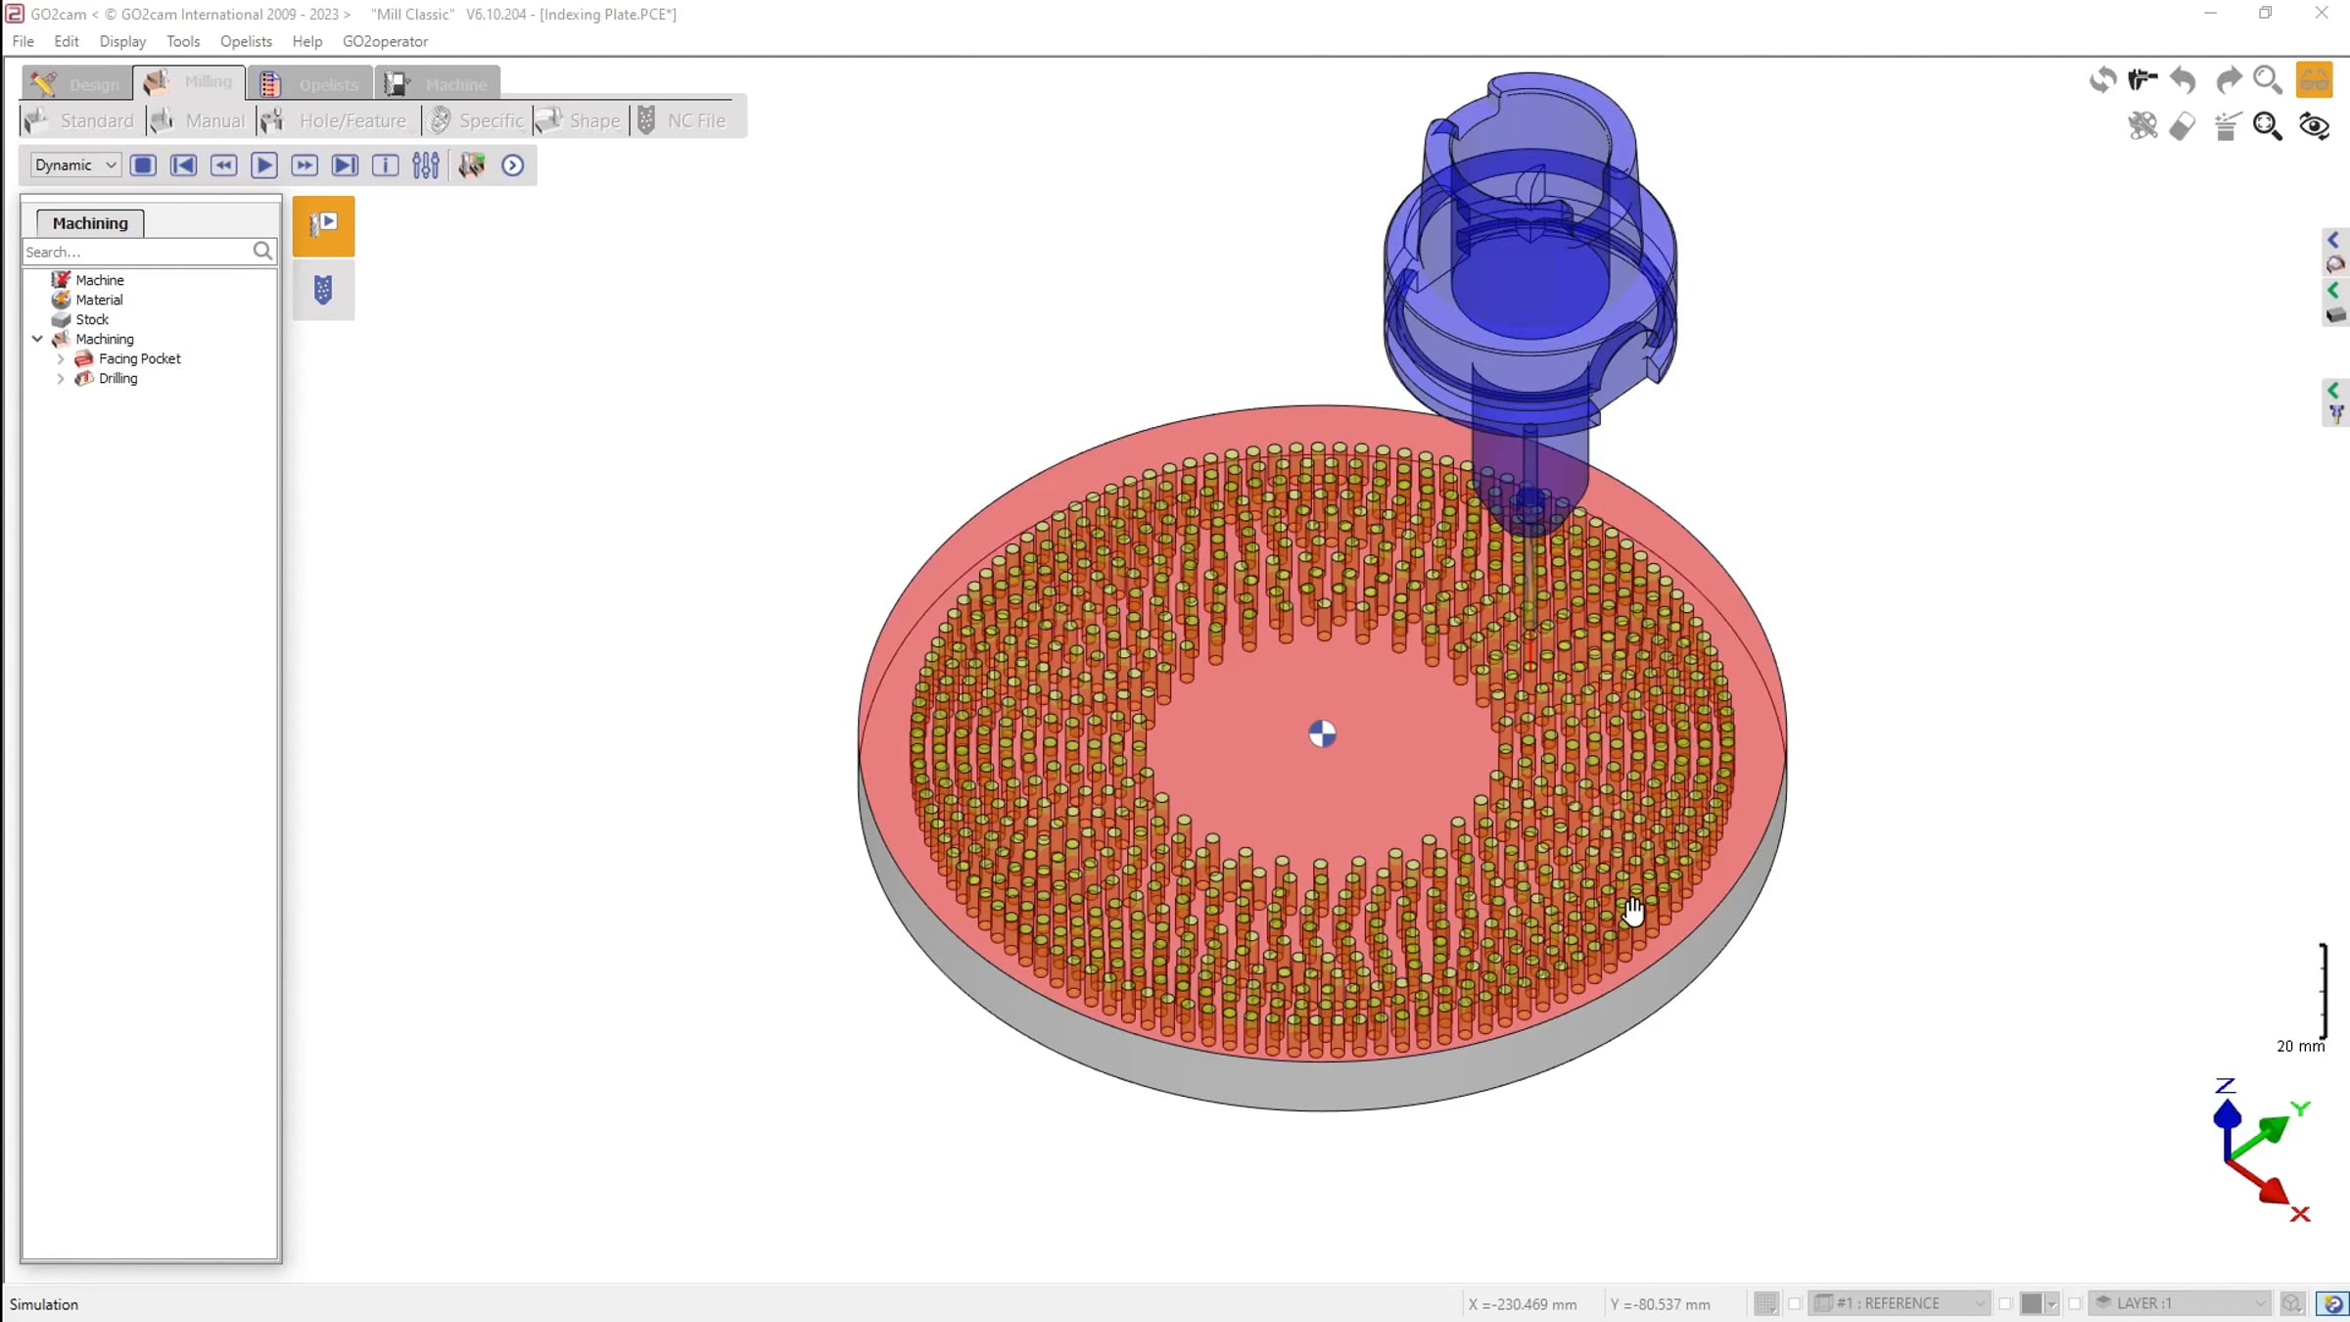Stop the simulation playback
The width and height of the screenshot is (2350, 1322).
click(x=143, y=165)
